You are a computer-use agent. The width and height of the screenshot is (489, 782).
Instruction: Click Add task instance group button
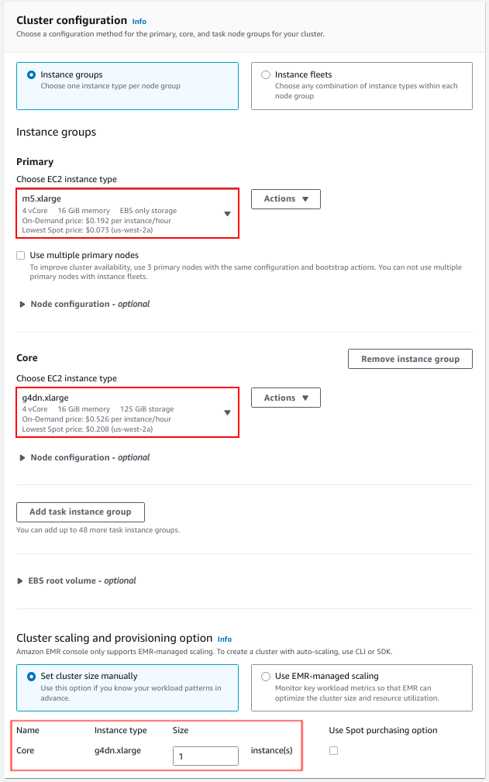tap(81, 512)
